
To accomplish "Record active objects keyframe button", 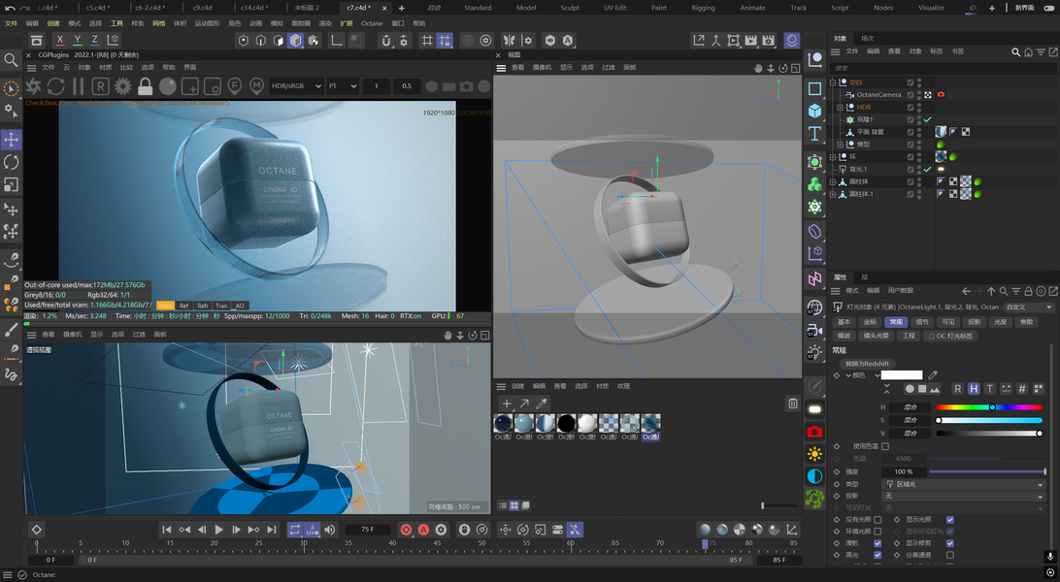I will 407,530.
